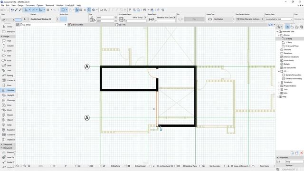Select the Zone tool

[8, 105]
